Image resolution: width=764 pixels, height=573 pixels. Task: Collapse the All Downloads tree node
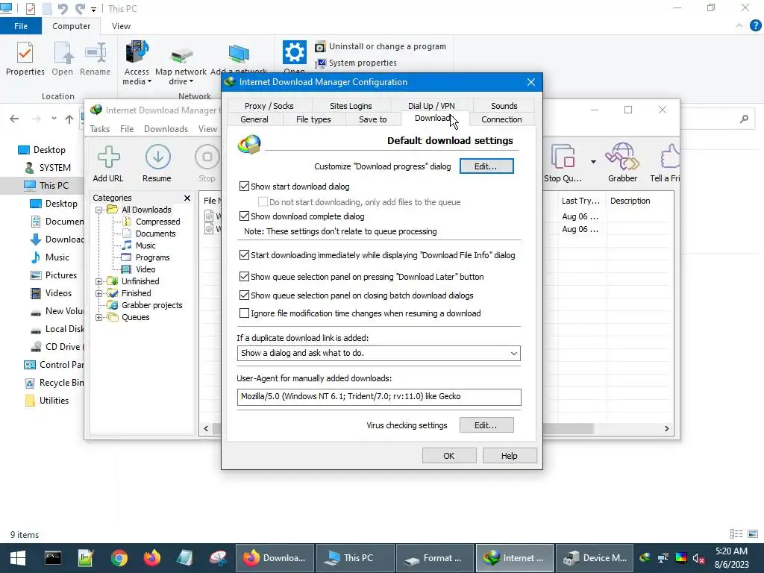tap(99, 210)
